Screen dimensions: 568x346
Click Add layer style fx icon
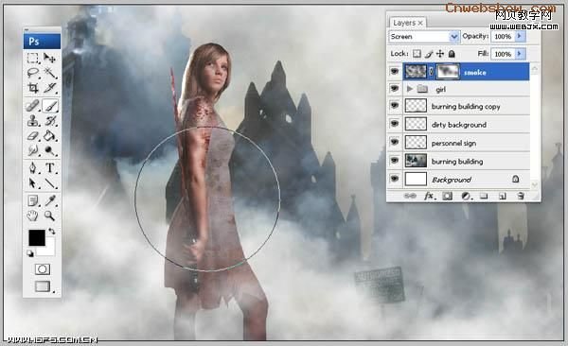pos(429,196)
